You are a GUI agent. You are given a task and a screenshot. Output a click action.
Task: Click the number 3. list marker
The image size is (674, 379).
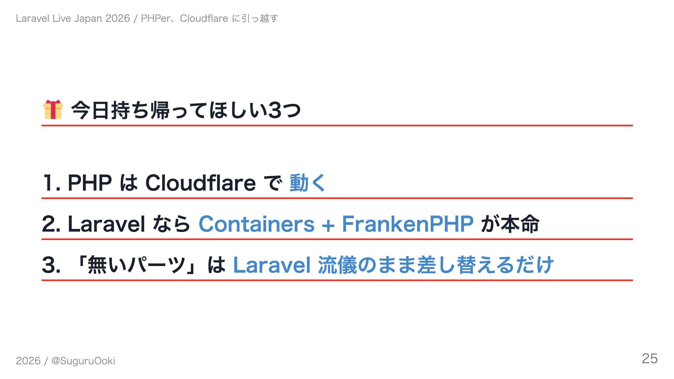(51, 265)
